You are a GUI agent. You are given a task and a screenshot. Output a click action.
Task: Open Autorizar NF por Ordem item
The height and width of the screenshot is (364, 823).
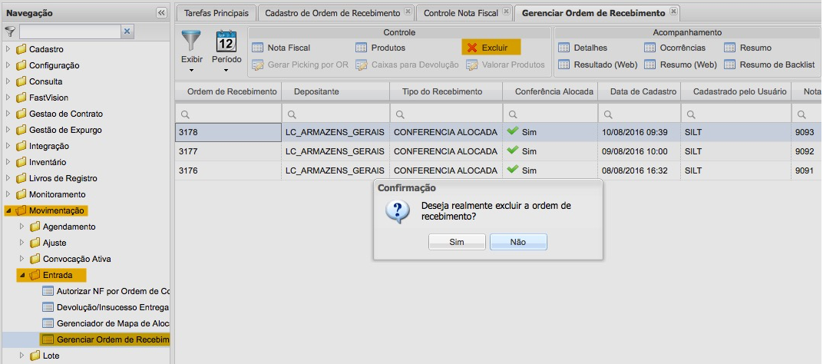point(105,291)
